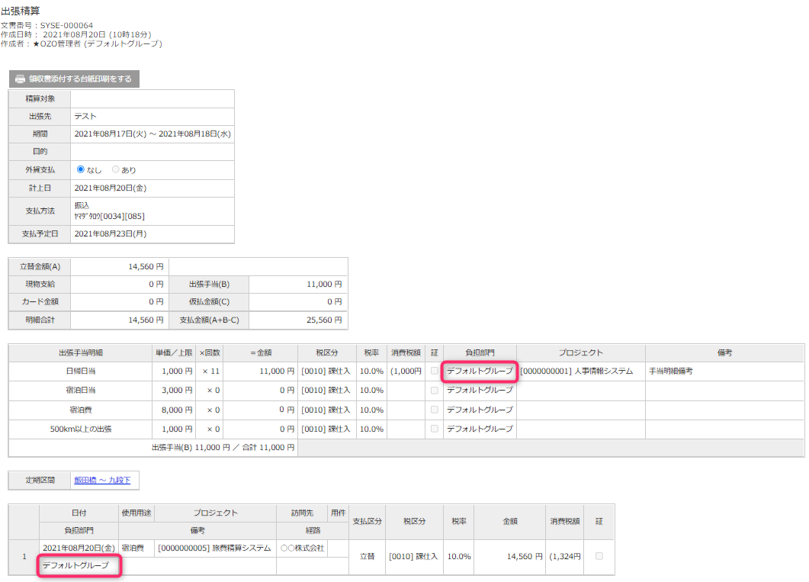809x582 pixels.
Task: Select the あり radio button for 外貨支払
Action: (116, 169)
